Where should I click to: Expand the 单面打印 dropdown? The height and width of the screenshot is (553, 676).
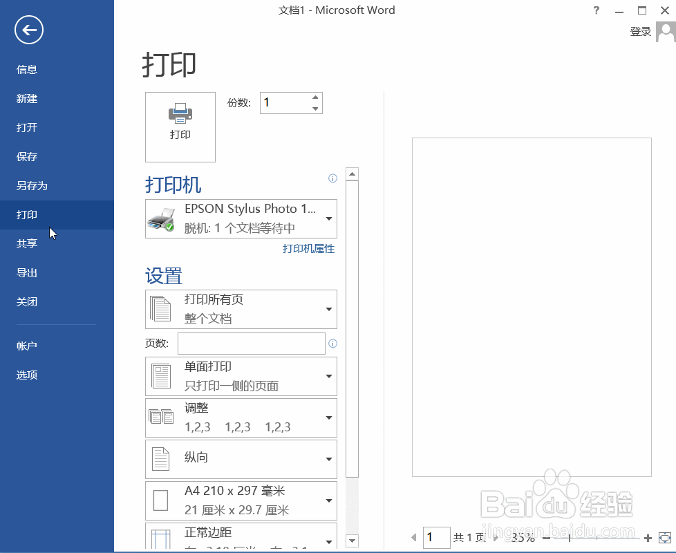click(x=241, y=376)
